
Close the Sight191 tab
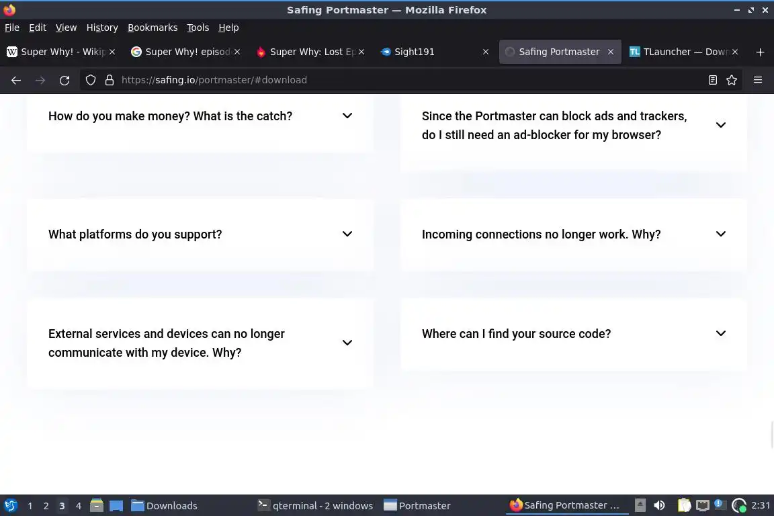coord(486,52)
